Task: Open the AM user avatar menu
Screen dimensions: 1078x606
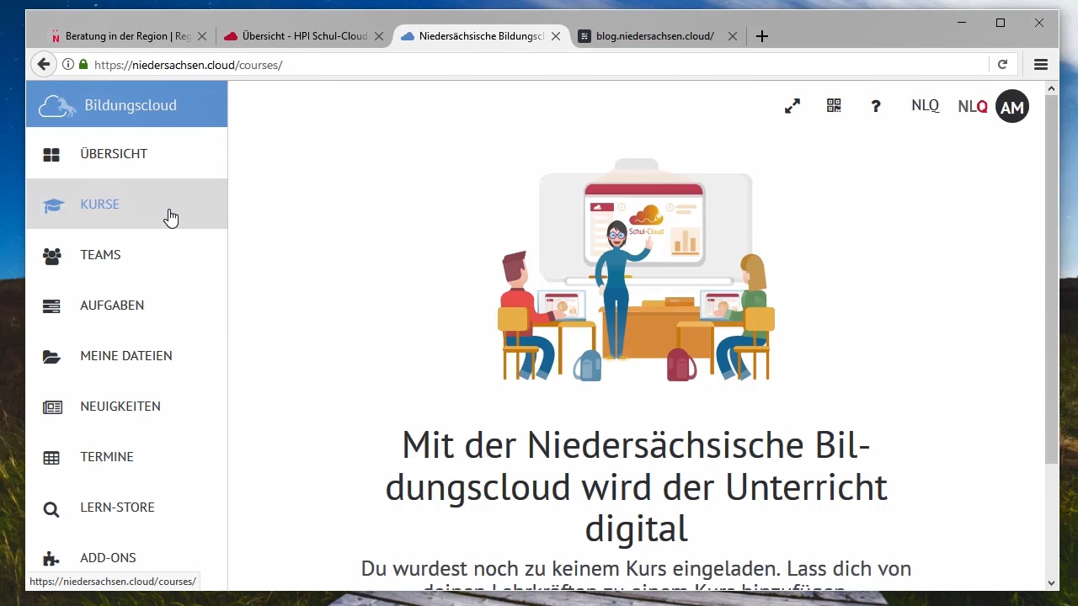Action: pos(1012,107)
